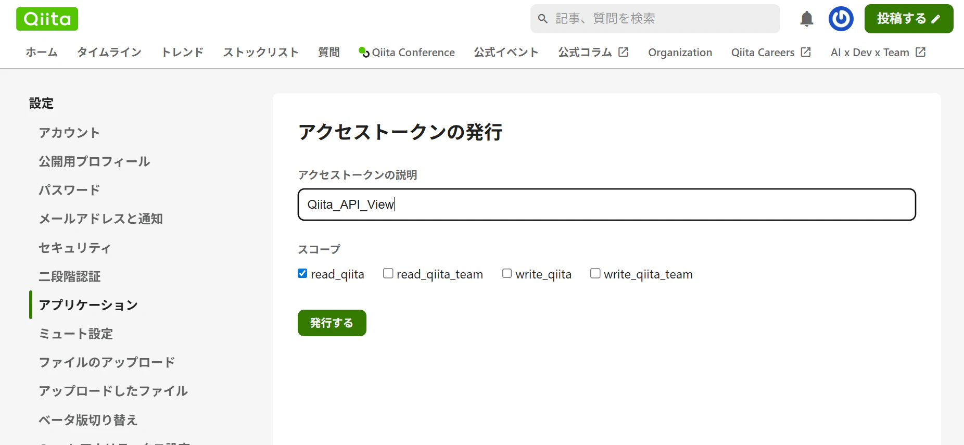964x445 pixels.
Task: Tick the write_qiita_team scope checkbox
Action: pos(595,273)
